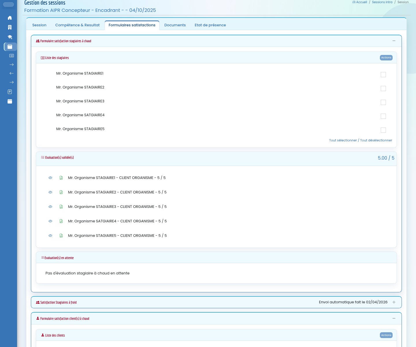Download PDF for STAGIAIRE5 evaluation
The width and height of the screenshot is (416, 347).
pos(61,236)
